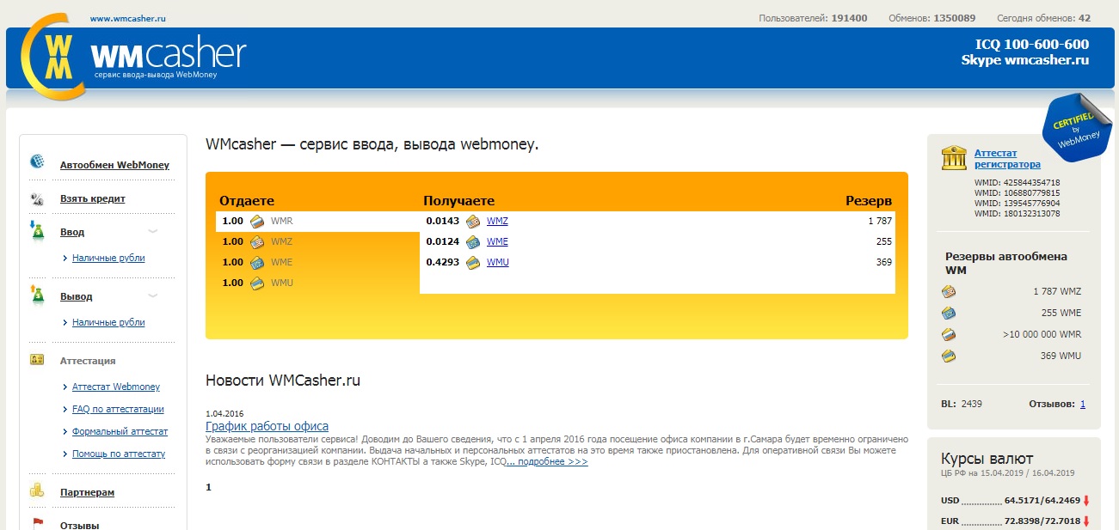
Task: Open the Ввод menu item
Action: click(x=72, y=232)
